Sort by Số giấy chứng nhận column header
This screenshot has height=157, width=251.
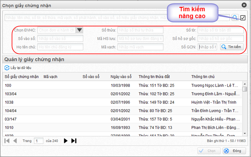click(x=22, y=76)
